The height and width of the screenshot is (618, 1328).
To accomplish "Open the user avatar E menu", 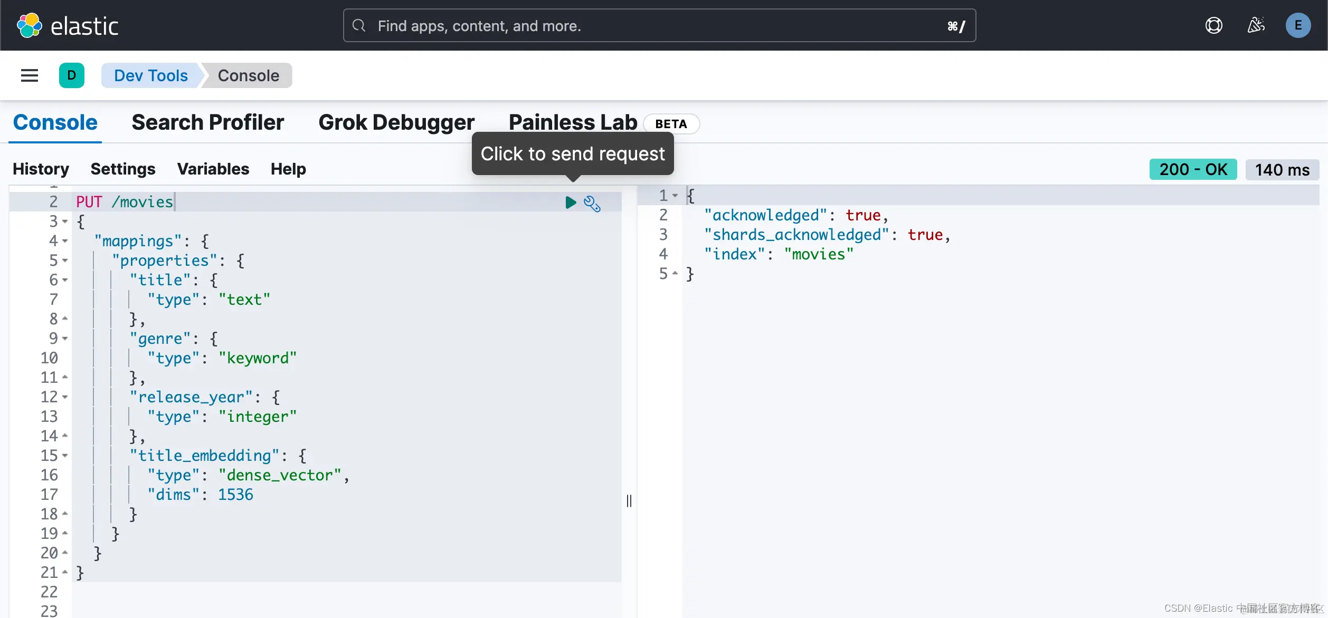I will 1298,25.
